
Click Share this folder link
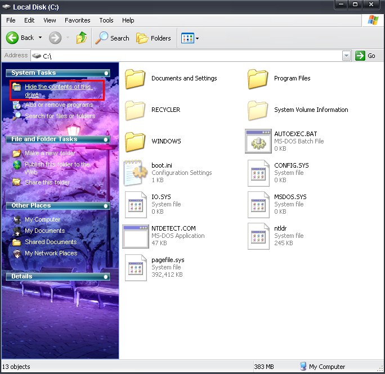click(47, 182)
